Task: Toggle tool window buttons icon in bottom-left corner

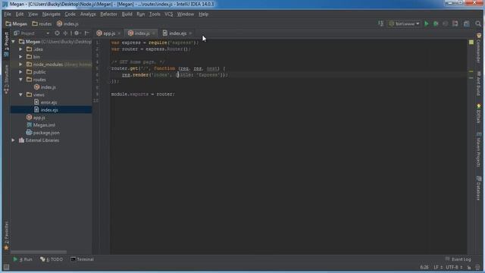Action: point(6,267)
